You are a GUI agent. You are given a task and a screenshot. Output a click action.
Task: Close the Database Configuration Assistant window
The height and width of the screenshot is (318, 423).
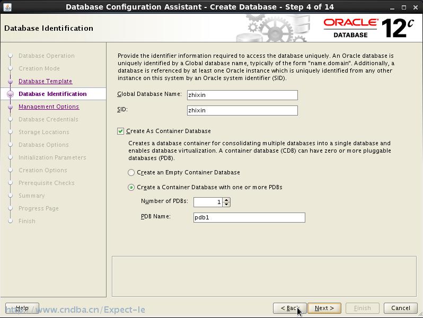(x=416, y=7)
